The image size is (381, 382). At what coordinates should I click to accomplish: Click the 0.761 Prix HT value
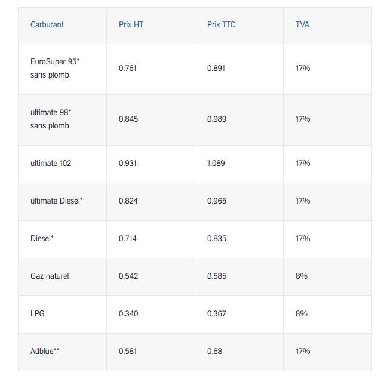(127, 68)
